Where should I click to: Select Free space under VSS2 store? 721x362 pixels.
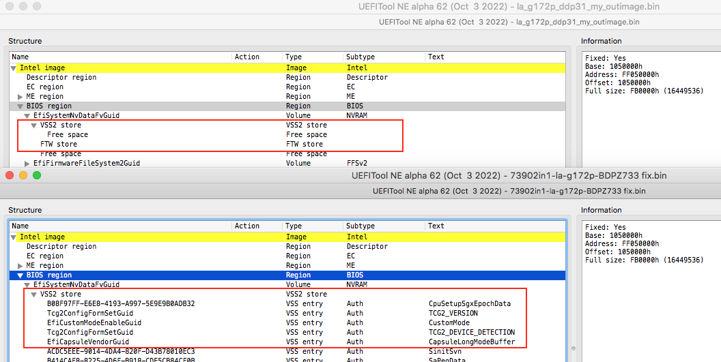(x=288, y=135)
